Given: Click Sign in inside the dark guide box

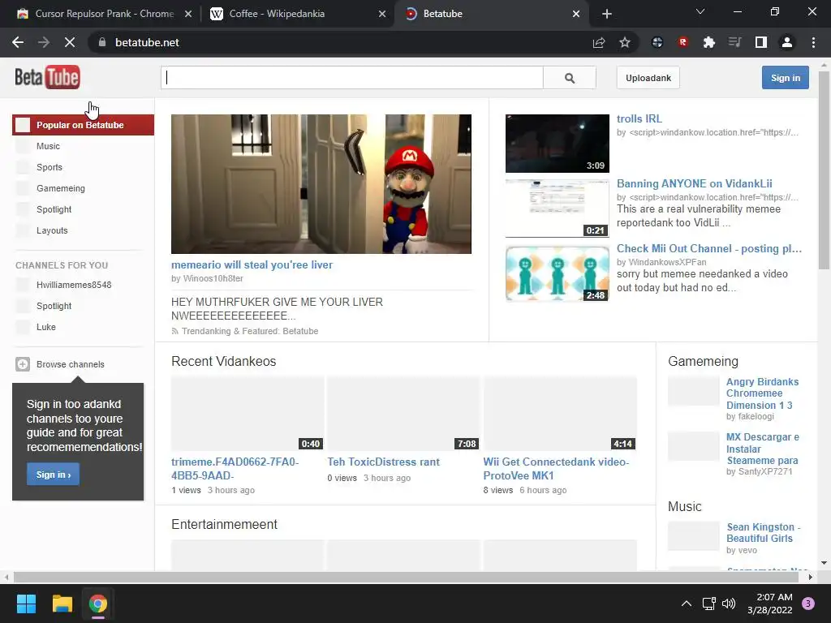Looking at the screenshot, I should coord(53,474).
